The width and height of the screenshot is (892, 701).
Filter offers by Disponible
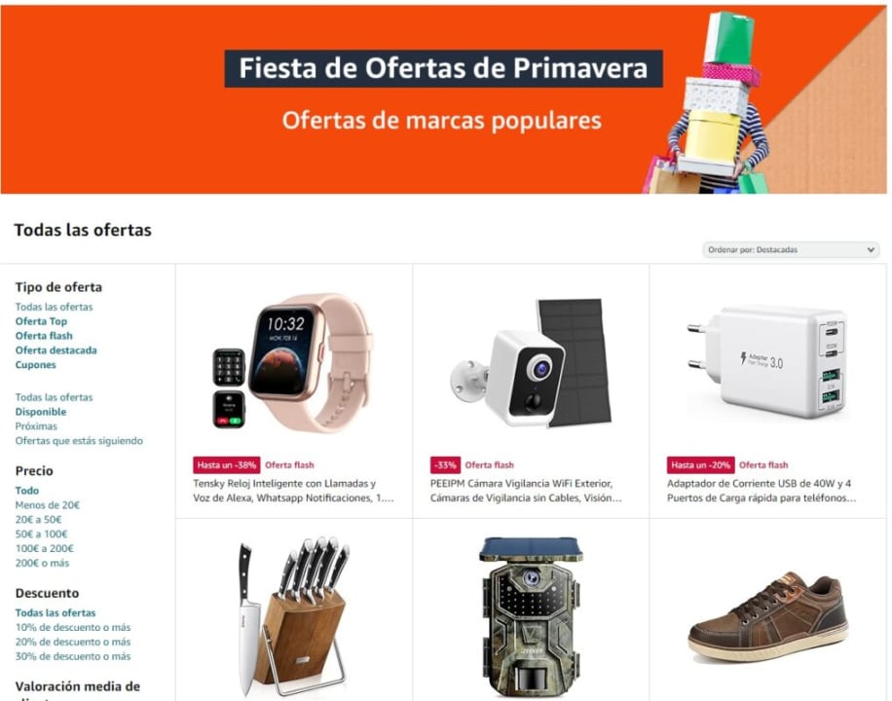pyautogui.click(x=40, y=412)
